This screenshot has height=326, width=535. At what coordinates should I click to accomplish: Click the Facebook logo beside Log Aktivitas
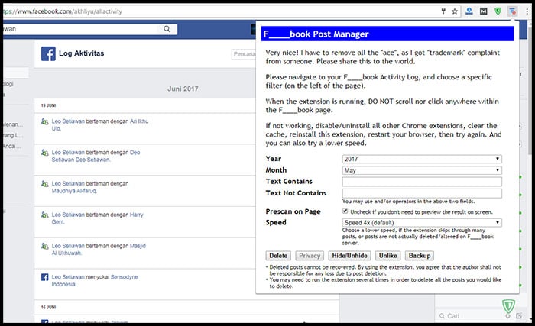(x=48, y=54)
